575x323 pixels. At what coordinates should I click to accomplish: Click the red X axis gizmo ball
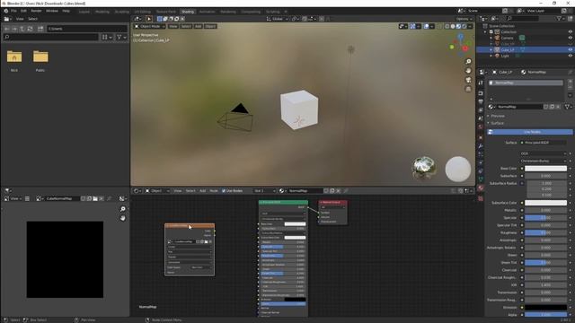[x=465, y=48]
